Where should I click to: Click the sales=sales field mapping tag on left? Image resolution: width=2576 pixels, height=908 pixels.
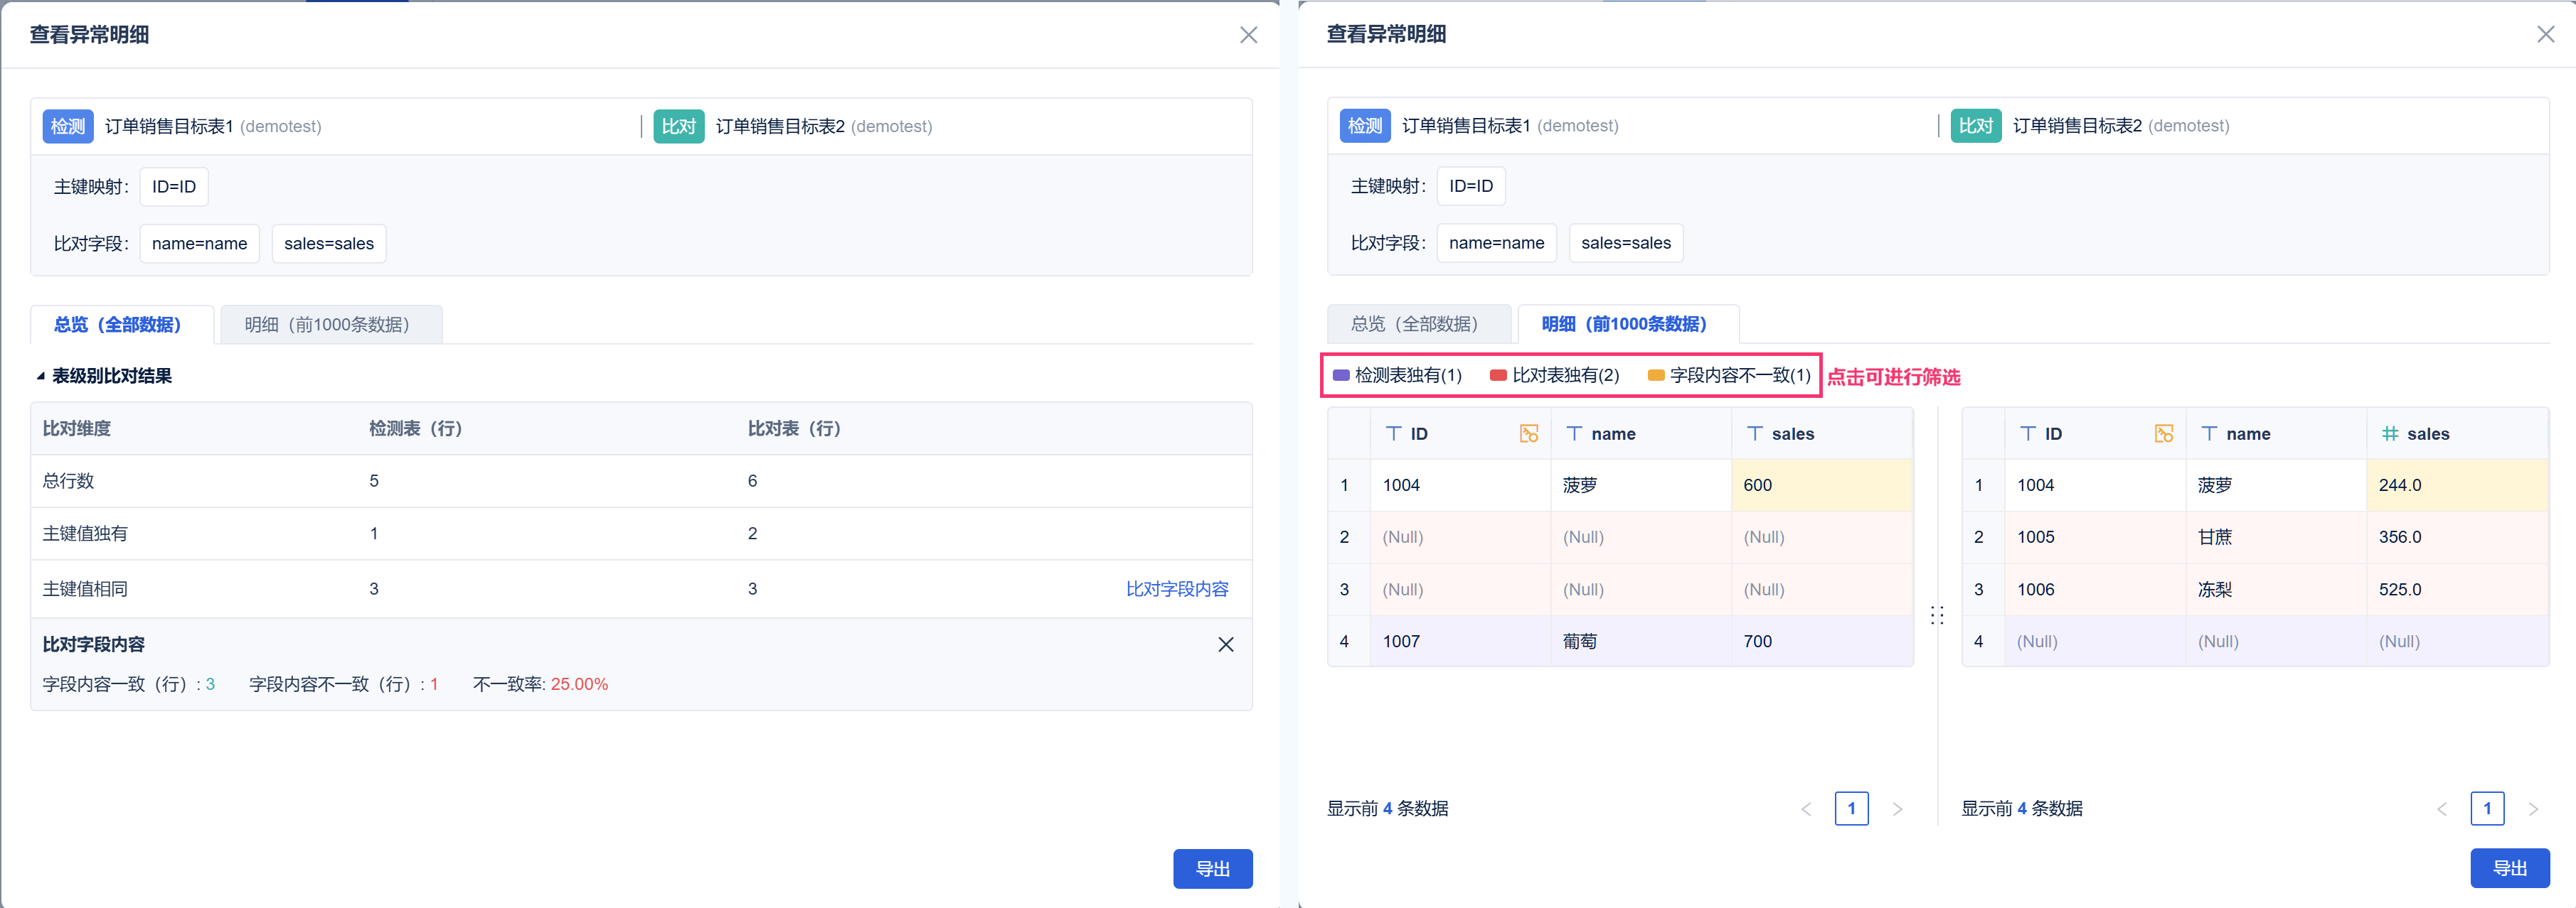[329, 244]
